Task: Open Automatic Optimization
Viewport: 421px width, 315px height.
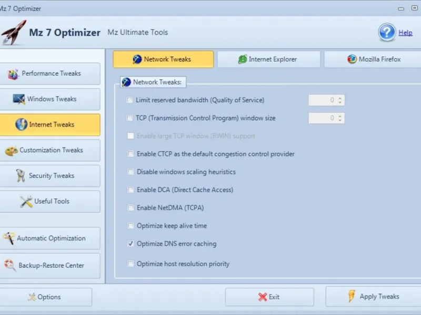Action: coord(50,238)
